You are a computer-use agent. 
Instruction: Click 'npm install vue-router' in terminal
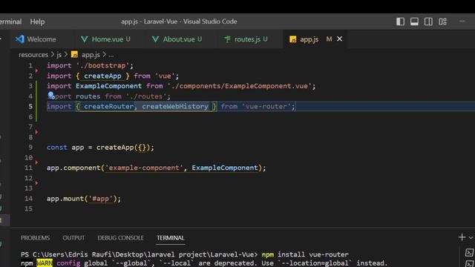[x=305, y=254]
